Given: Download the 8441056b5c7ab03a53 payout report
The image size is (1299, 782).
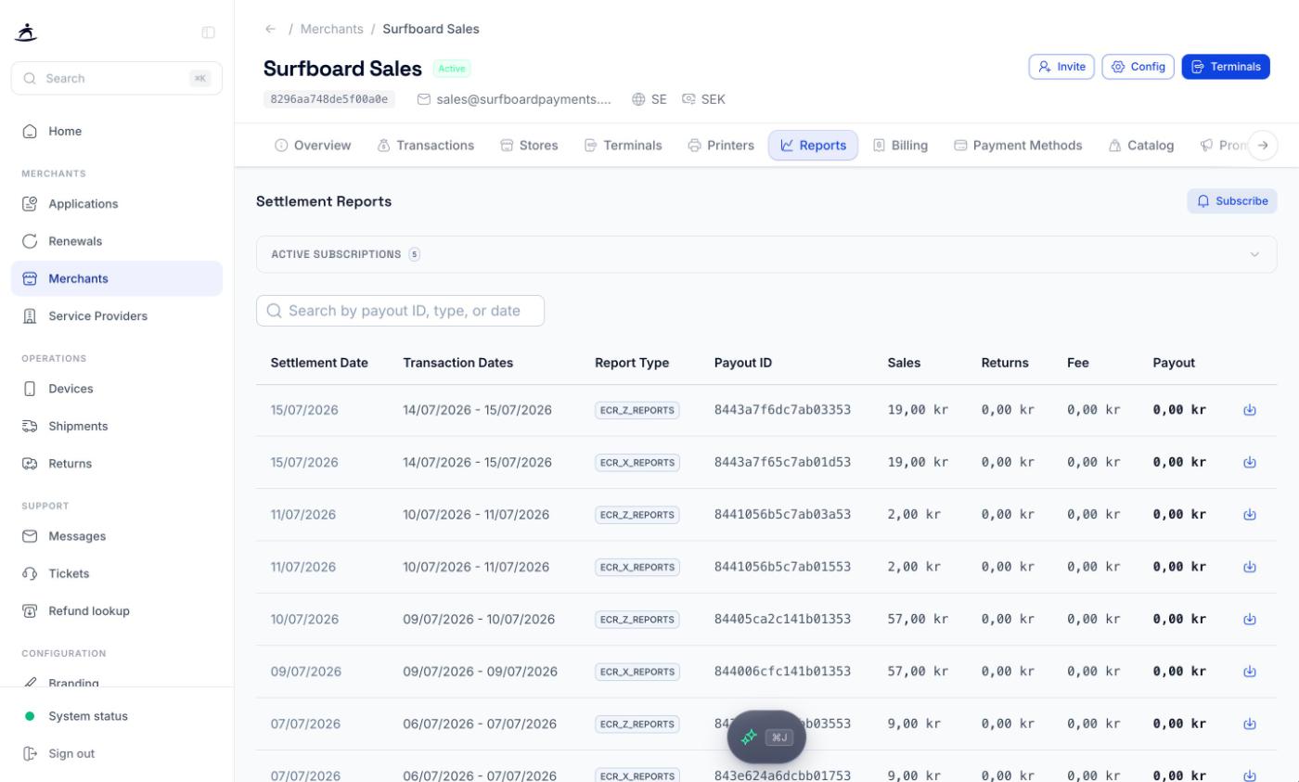Looking at the screenshot, I should (1249, 515).
